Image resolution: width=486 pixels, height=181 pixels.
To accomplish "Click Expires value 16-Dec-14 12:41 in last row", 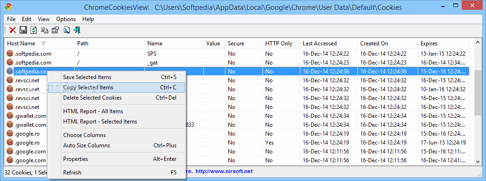I will 443,160.
